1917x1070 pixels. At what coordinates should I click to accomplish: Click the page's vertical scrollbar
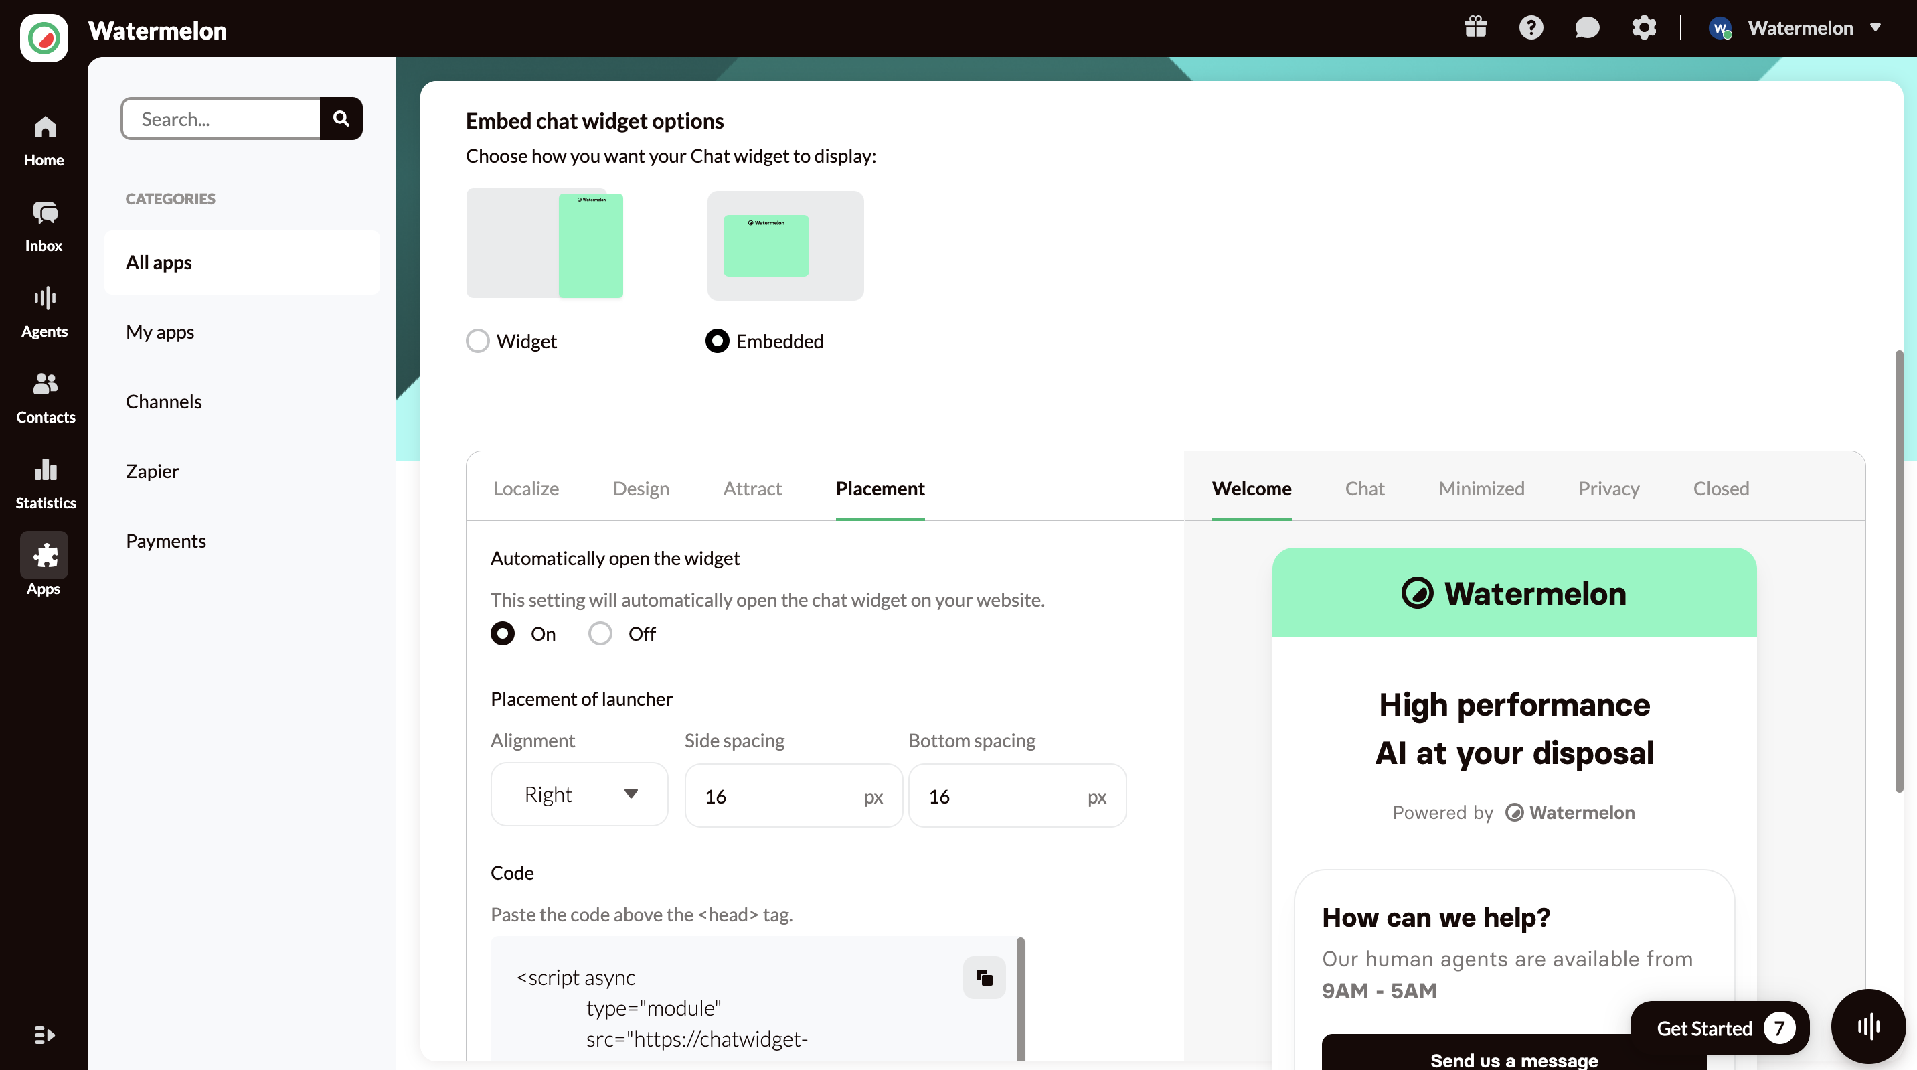(x=1898, y=573)
